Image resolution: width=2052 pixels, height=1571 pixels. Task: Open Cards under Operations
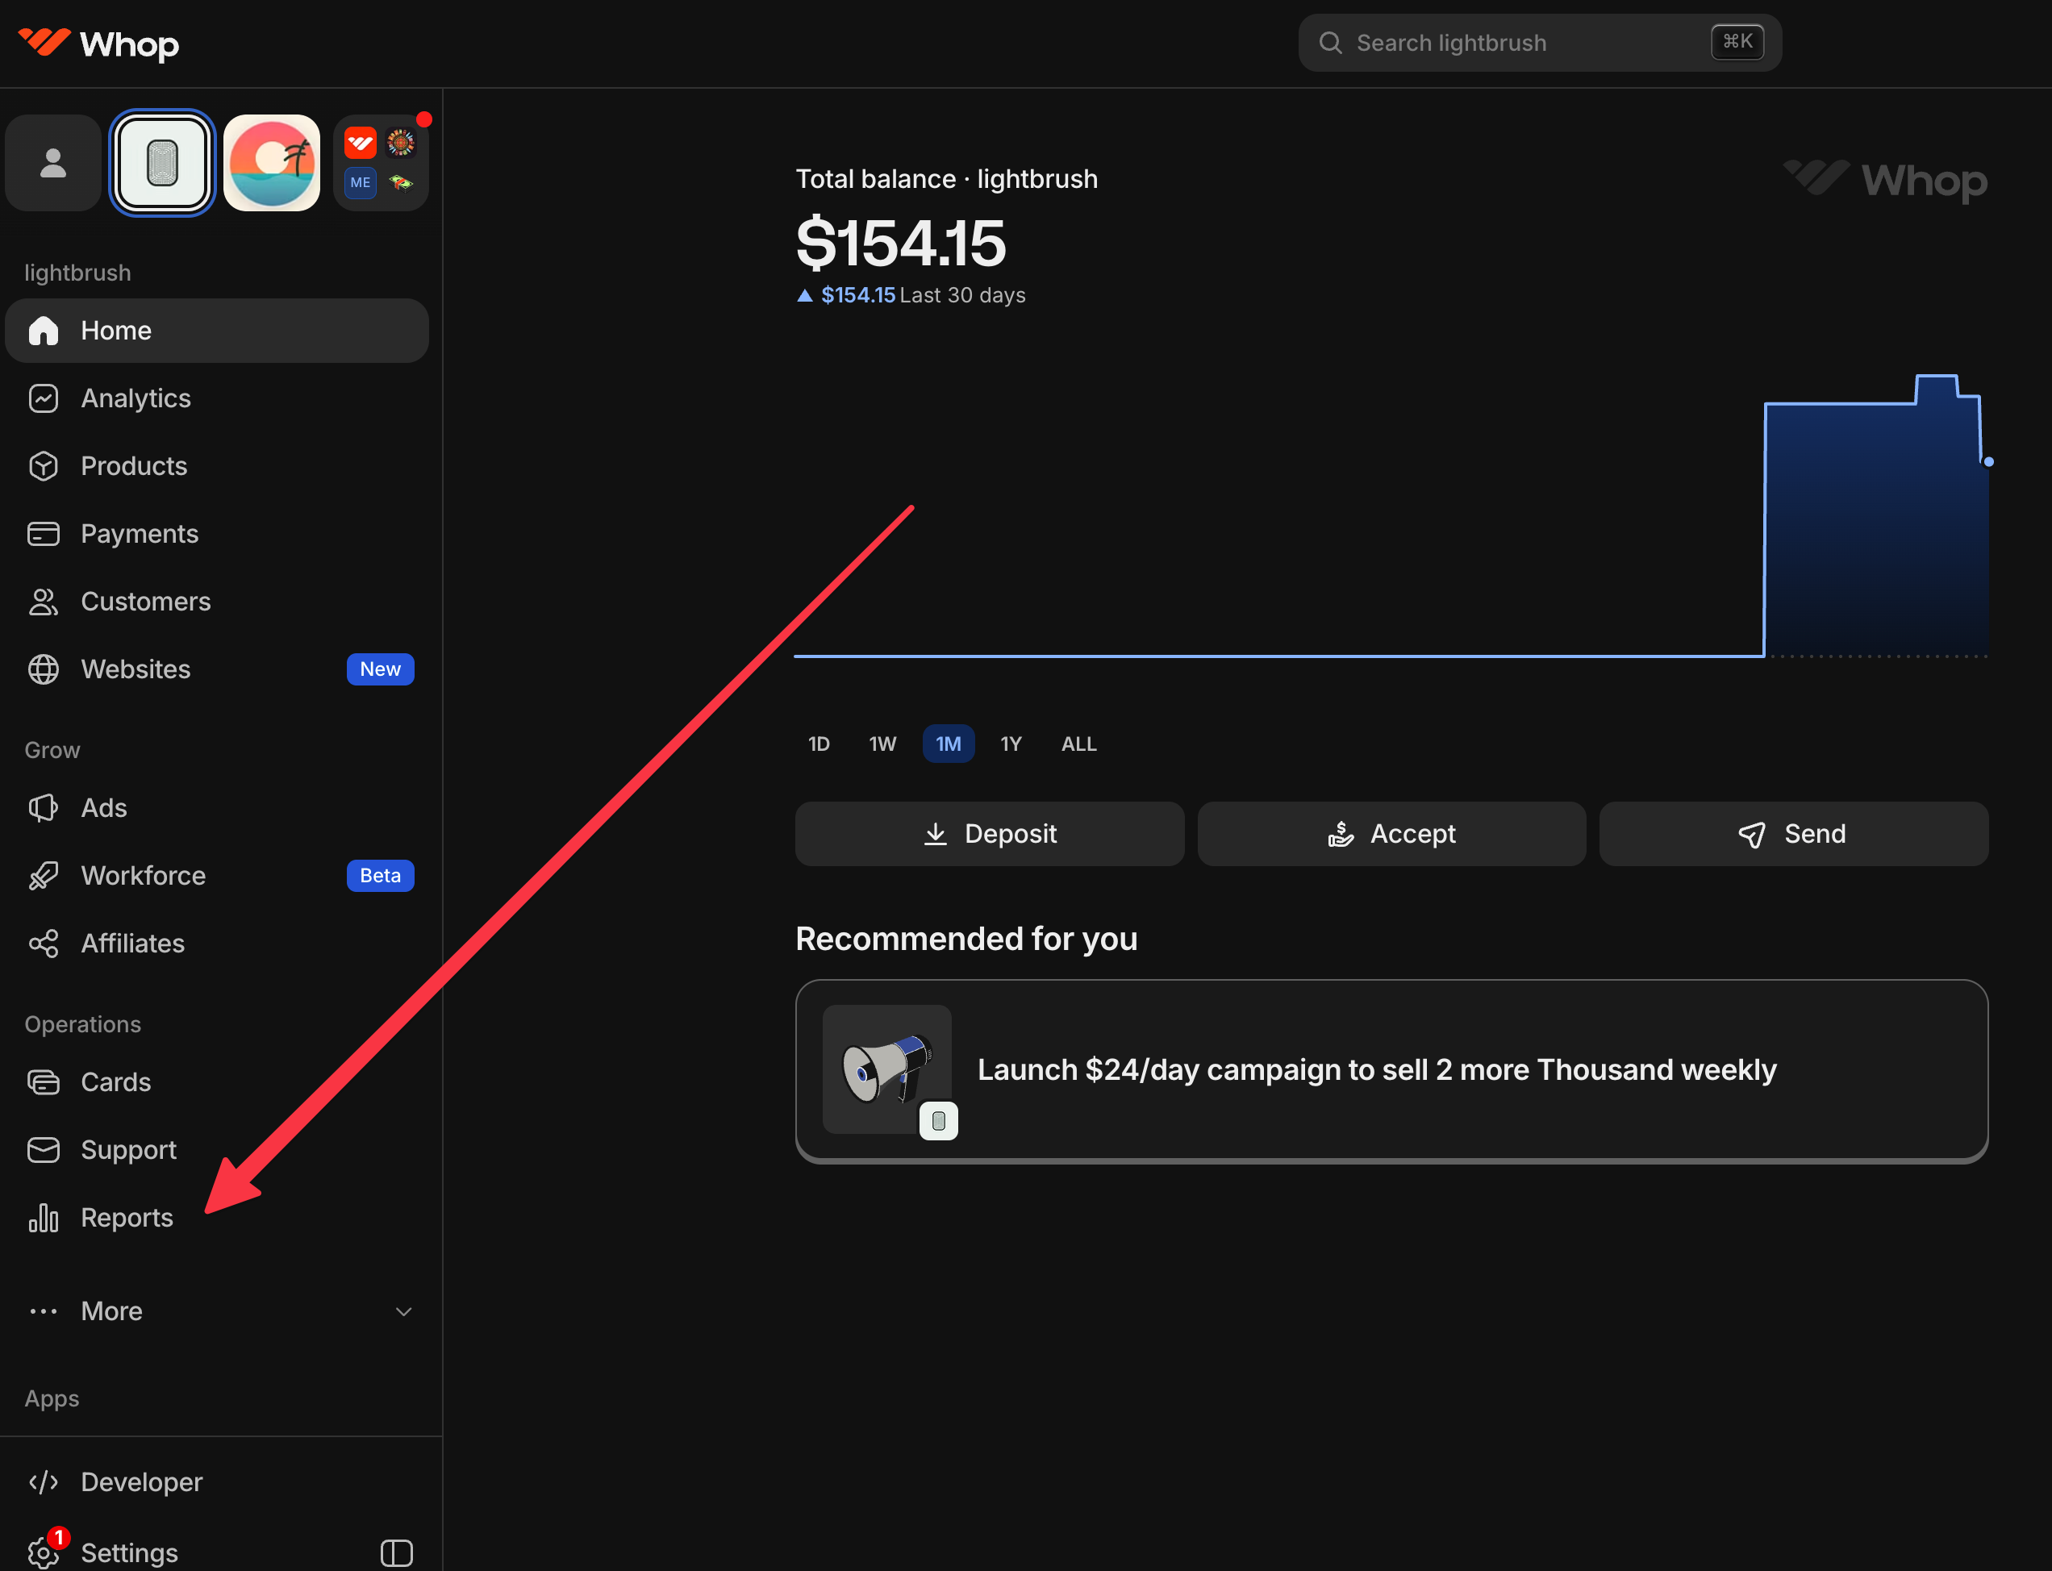[217, 1082]
